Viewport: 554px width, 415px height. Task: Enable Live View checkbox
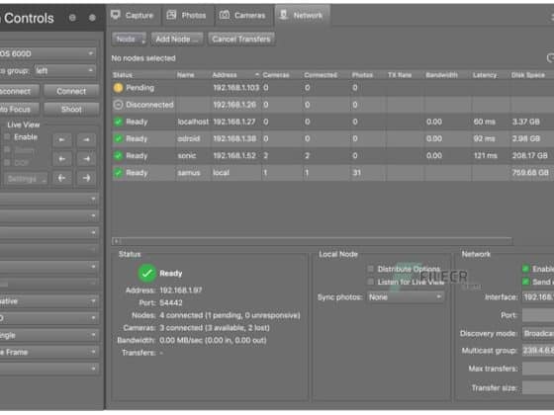click(7, 137)
